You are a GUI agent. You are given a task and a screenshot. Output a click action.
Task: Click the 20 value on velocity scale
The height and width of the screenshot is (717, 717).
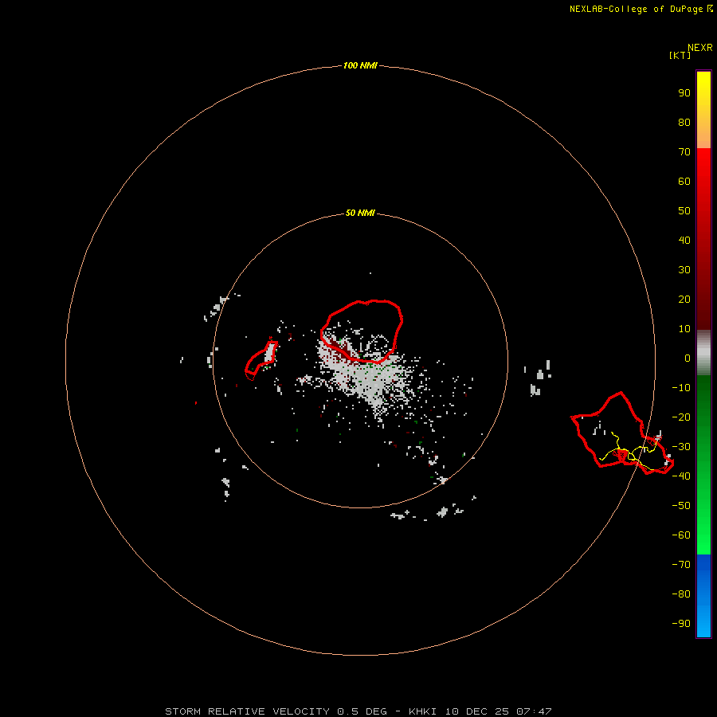pos(684,299)
